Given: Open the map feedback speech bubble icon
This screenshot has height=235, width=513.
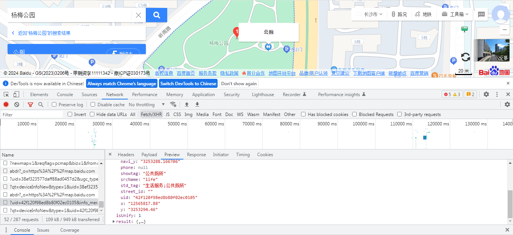Looking at the screenshot, I should 481,15.
